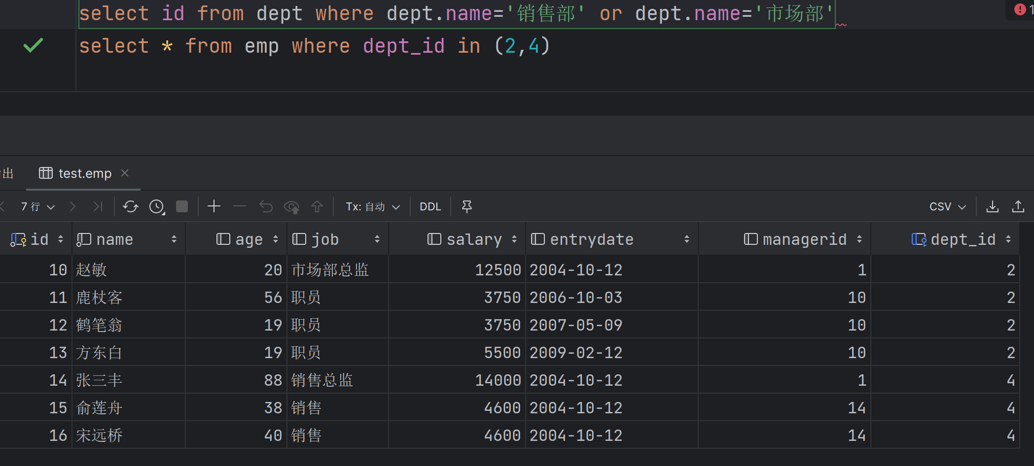Click the green checkmark gutter icon
The height and width of the screenshot is (466, 1034).
click(x=33, y=45)
